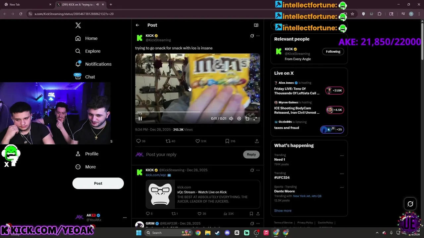Join Ozzie80s space with +25
This screenshot has height=238, width=424.
coord(332,129)
